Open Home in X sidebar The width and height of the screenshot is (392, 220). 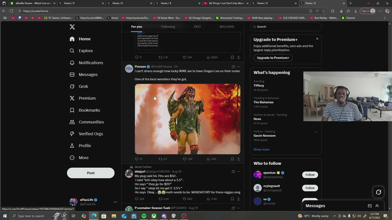(80, 39)
